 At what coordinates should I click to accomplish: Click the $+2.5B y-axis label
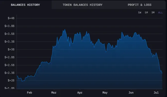click(9, 65)
